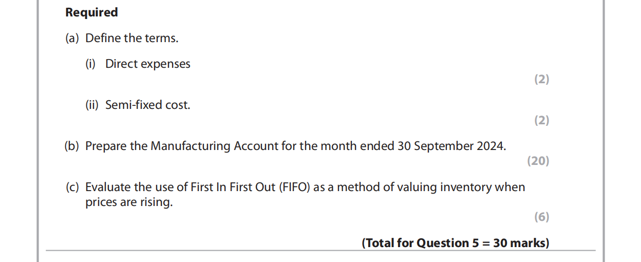Click "(Total for Question 5 = 30 marks)"
Viewport: 641px width, 262px height.
click(x=455, y=243)
